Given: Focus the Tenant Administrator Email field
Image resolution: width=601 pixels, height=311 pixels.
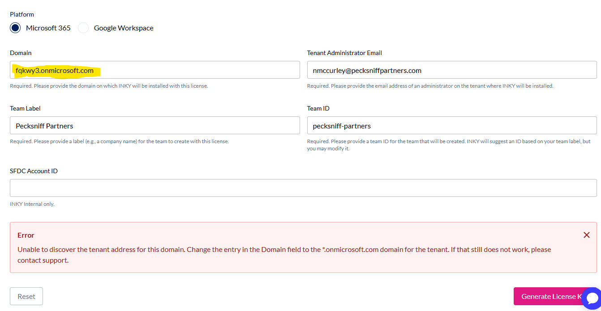Looking at the screenshot, I should coord(452,70).
